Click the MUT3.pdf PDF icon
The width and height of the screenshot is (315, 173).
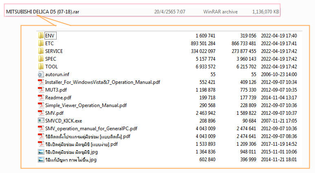(41, 90)
